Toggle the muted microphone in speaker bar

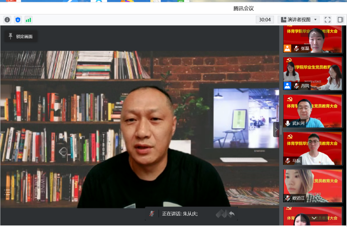coord(152,214)
